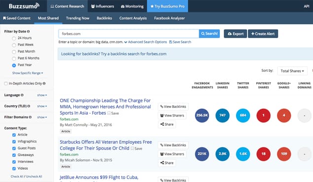The height and width of the screenshot is (182, 313).
Task: Click LinkedIn shares 747 circle
Action: click(223, 116)
